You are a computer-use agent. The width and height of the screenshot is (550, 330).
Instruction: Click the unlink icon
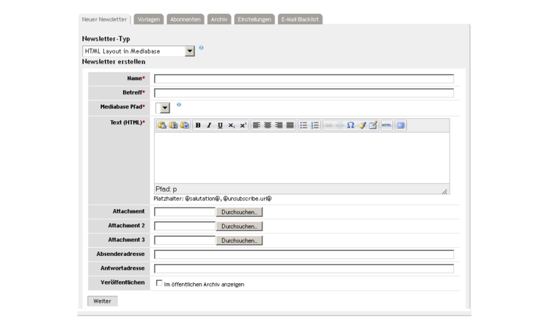pos(340,125)
